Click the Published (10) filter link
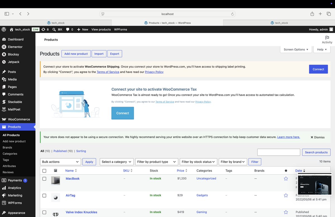 point(63,151)
